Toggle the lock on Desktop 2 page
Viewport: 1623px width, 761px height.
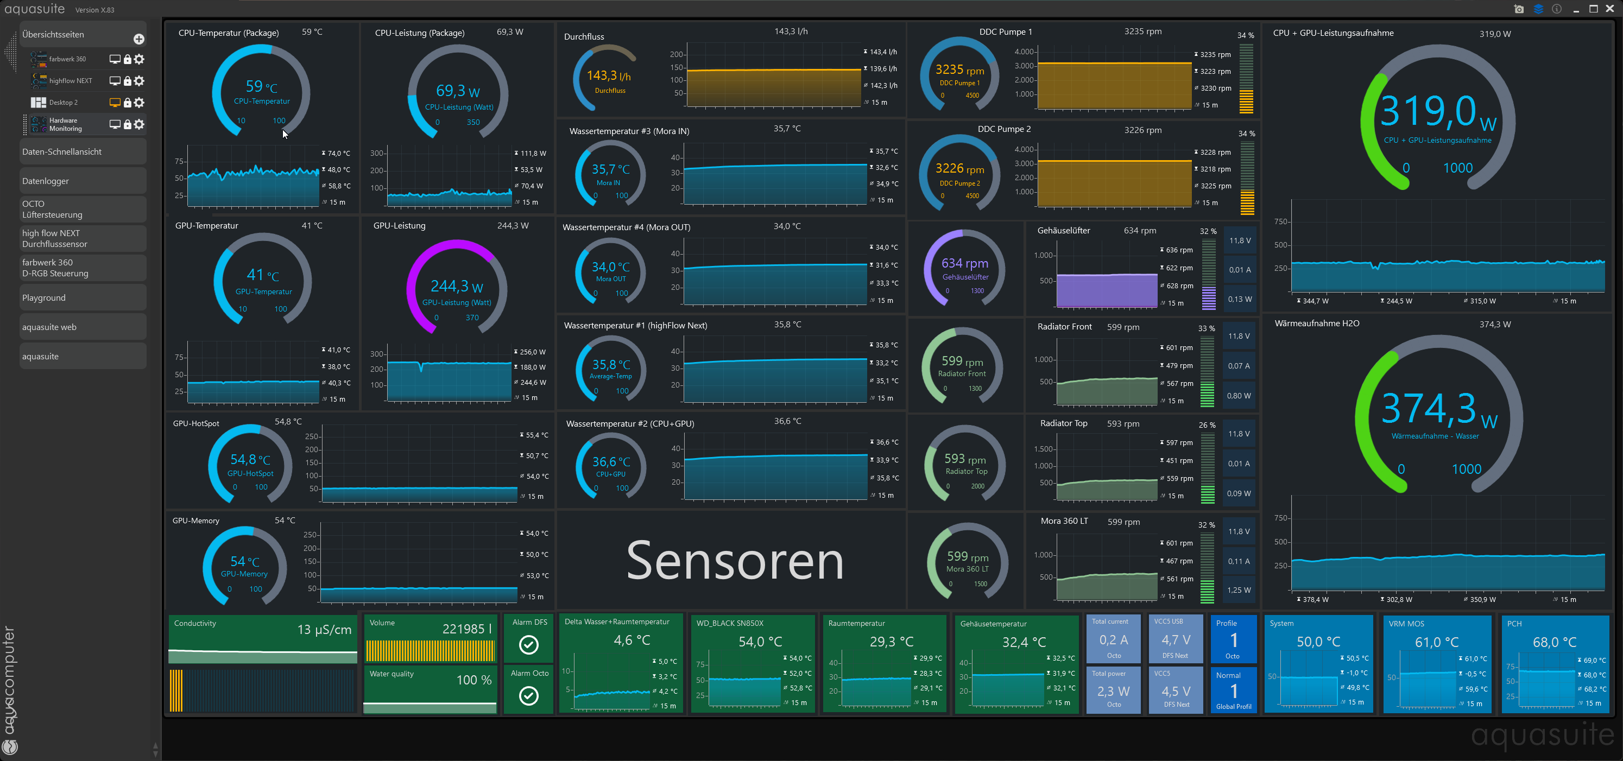127,103
